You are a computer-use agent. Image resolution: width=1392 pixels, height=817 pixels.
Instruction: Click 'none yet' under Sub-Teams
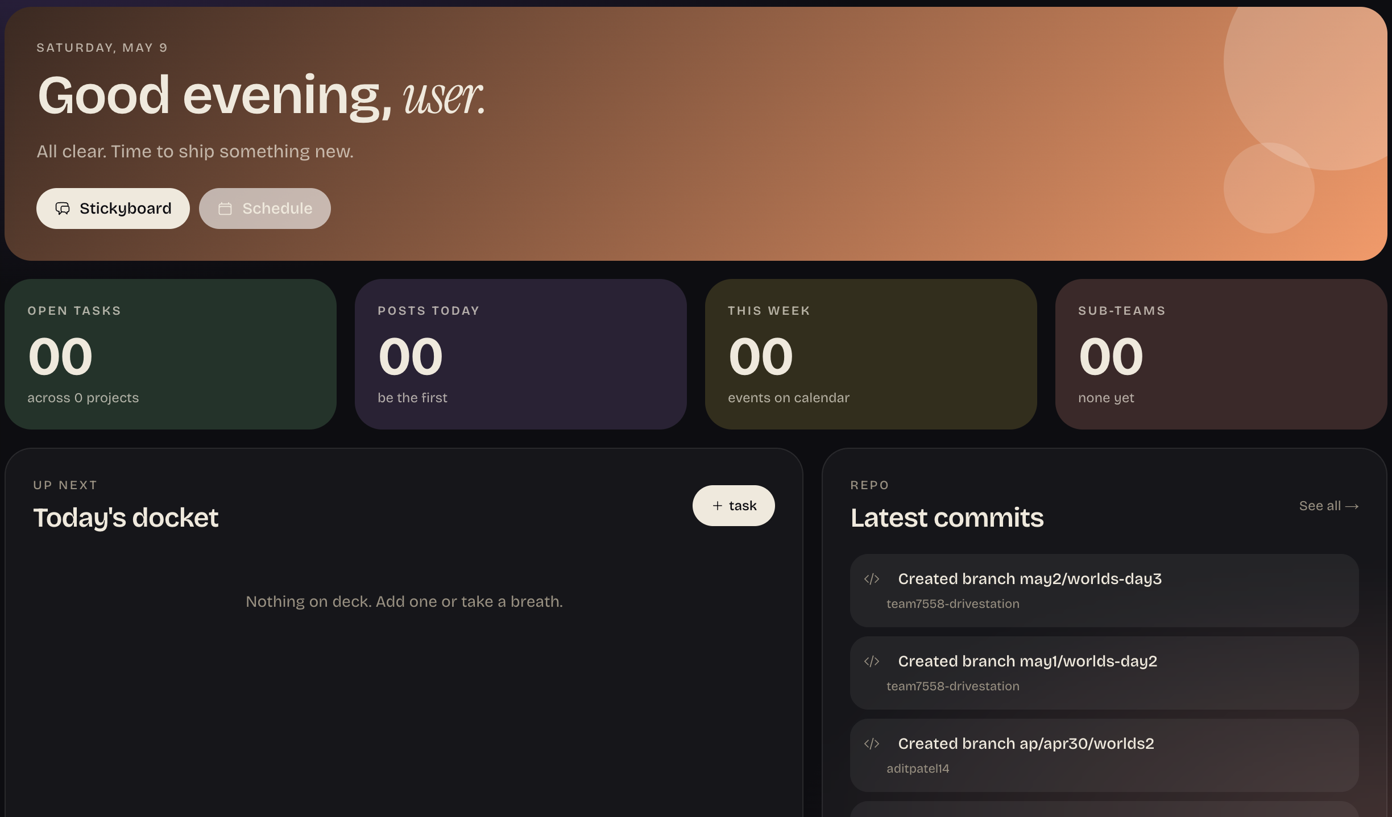tap(1106, 398)
